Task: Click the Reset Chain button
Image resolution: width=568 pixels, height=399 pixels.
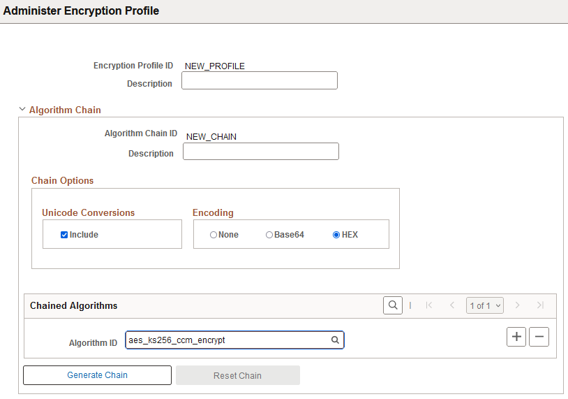Action: click(238, 375)
